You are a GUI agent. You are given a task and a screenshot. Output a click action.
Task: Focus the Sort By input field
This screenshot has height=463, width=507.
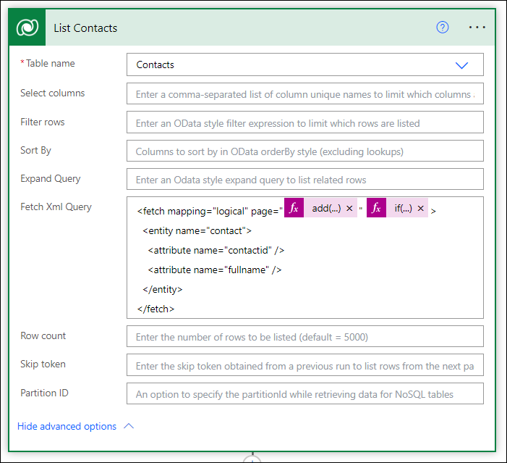click(x=305, y=151)
